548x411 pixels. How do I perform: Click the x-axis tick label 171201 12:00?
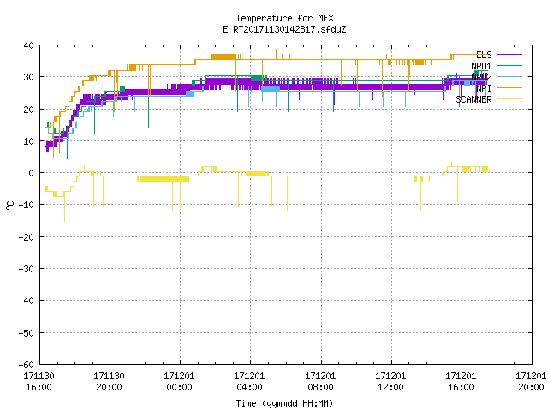pos(390,381)
